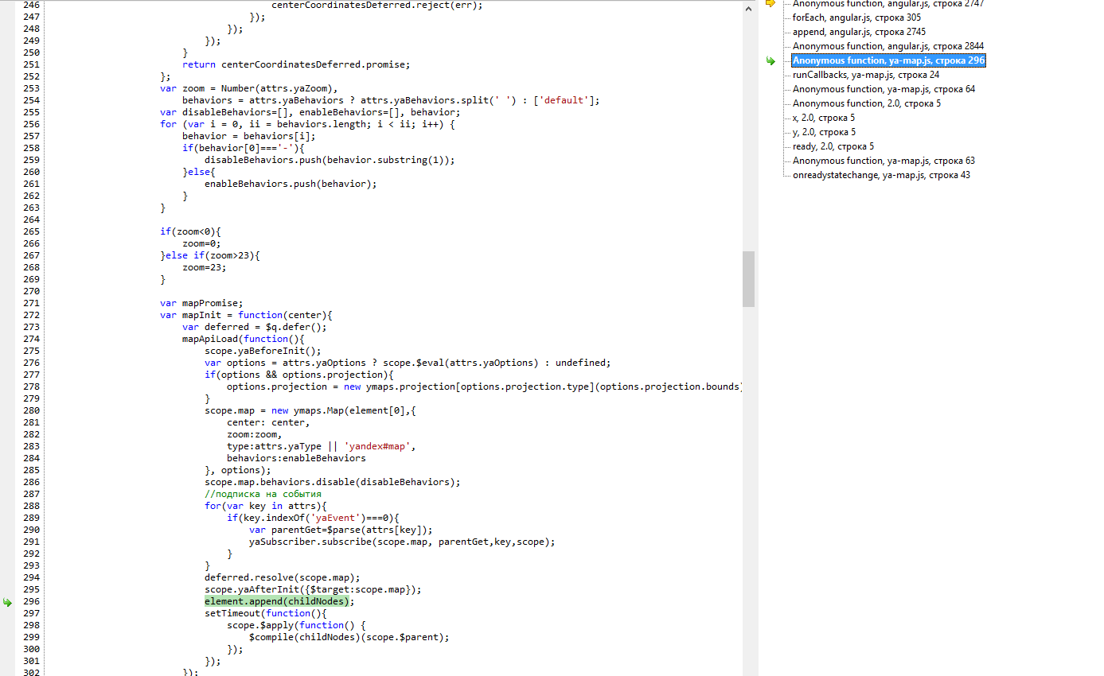Select 'Anonymous function, 2.0, строка 5' frame
Viewport: 1104px width, 676px height.
tap(867, 103)
